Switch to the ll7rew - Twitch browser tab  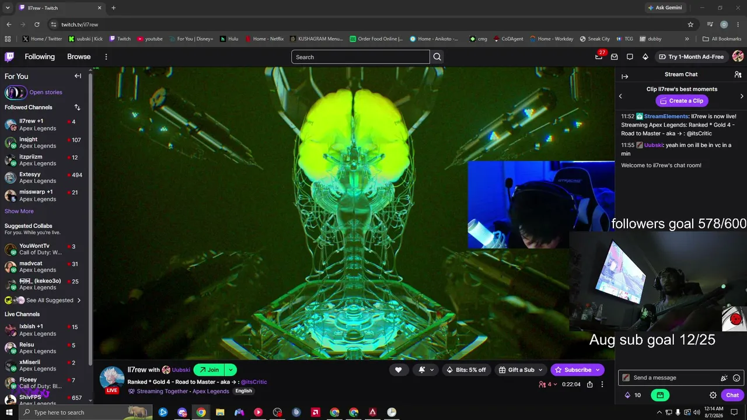(60, 8)
